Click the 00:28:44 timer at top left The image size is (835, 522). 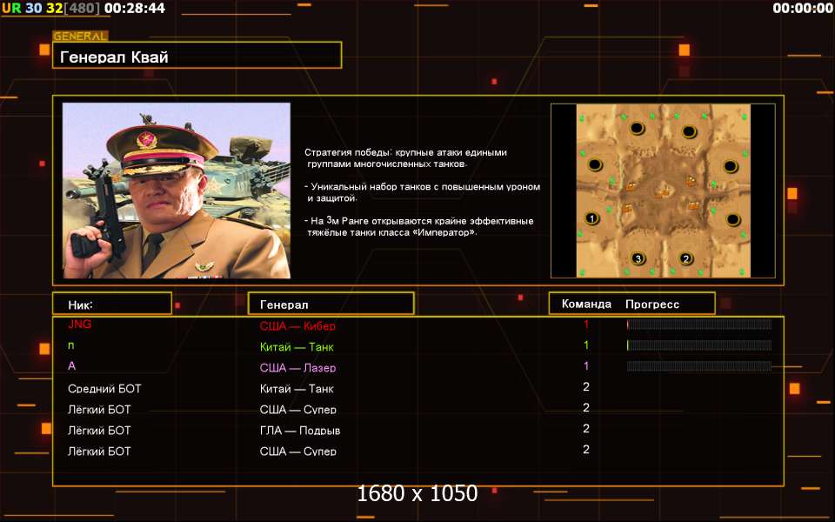point(134,8)
